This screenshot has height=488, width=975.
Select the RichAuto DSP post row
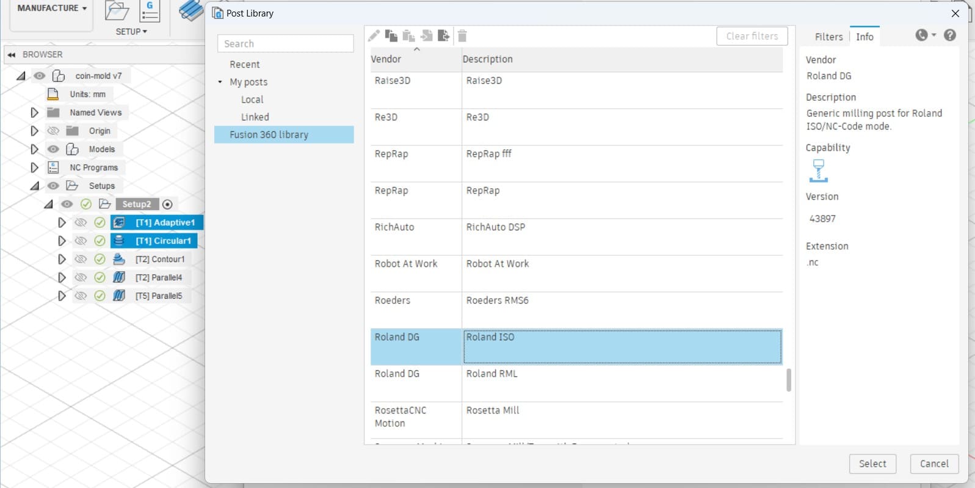(x=576, y=237)
